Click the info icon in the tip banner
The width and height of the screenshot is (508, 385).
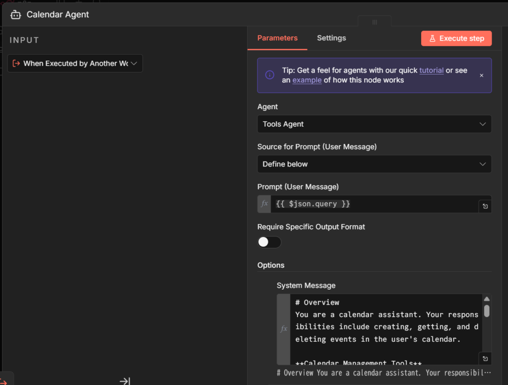point(269,75)
